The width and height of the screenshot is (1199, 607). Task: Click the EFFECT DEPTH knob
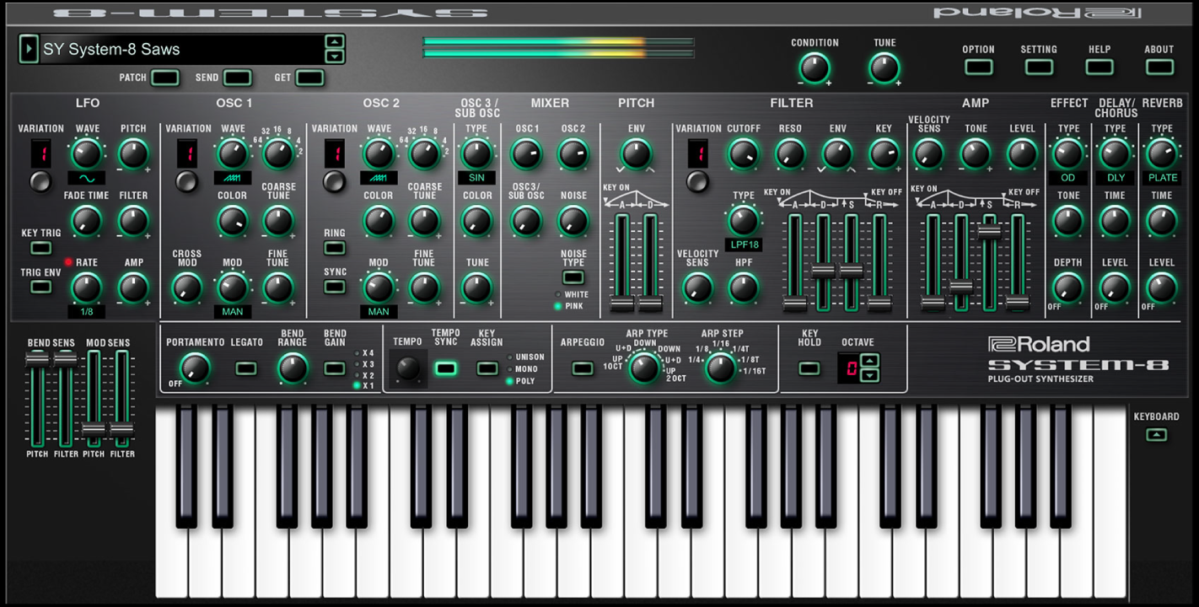click(1067, 287)
